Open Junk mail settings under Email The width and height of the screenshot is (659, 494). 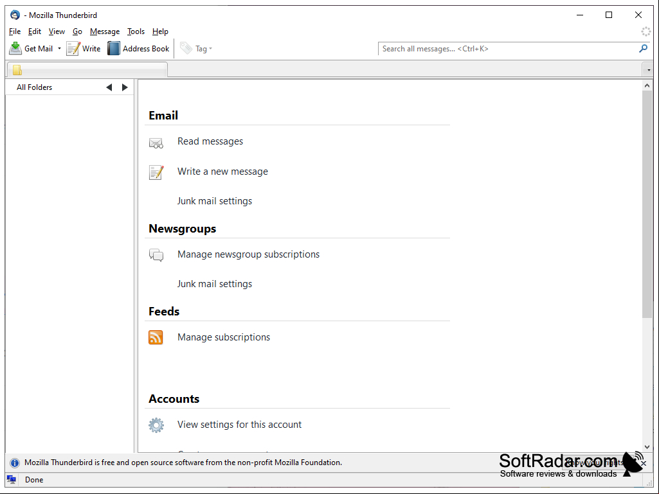214,201
